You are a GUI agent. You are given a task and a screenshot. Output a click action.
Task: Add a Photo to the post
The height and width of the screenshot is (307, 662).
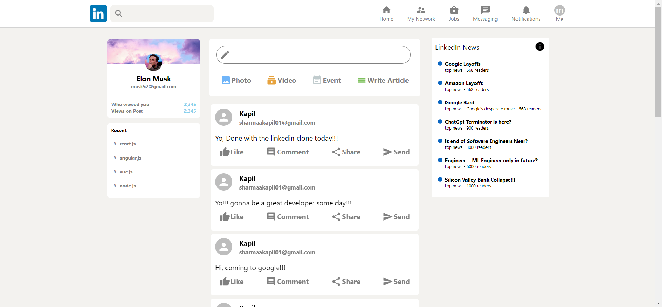236,80
